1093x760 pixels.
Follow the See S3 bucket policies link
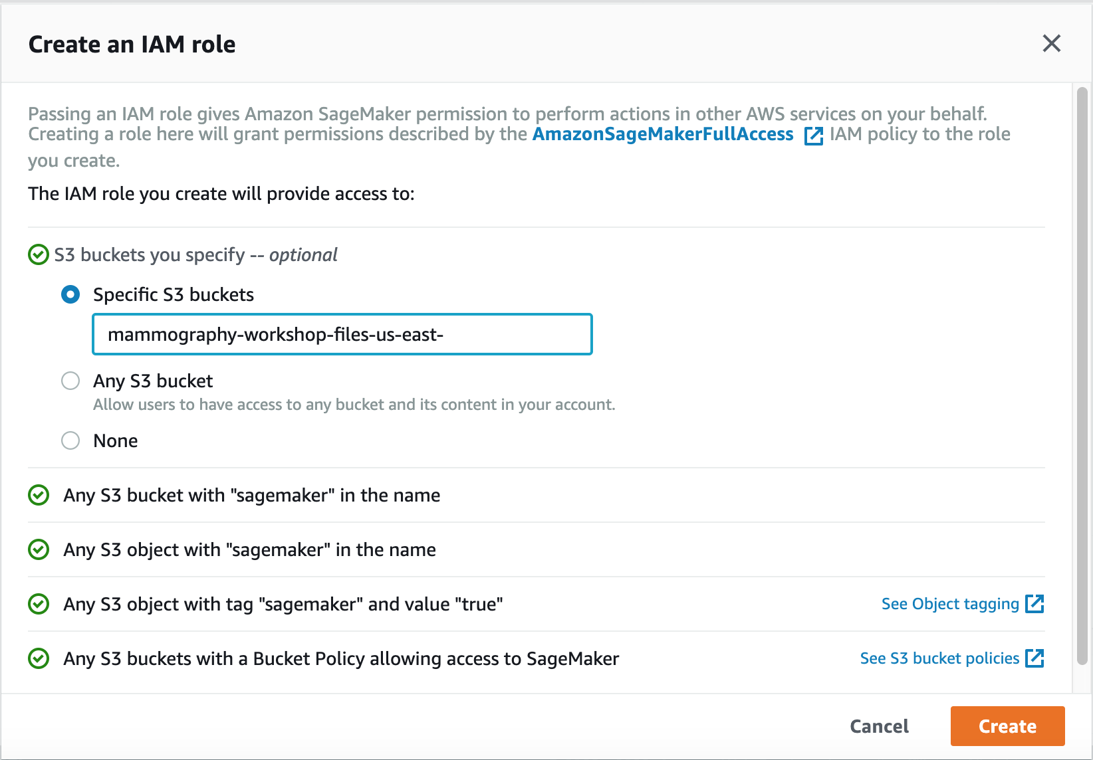pyautogui.click(x=939, y=658)
